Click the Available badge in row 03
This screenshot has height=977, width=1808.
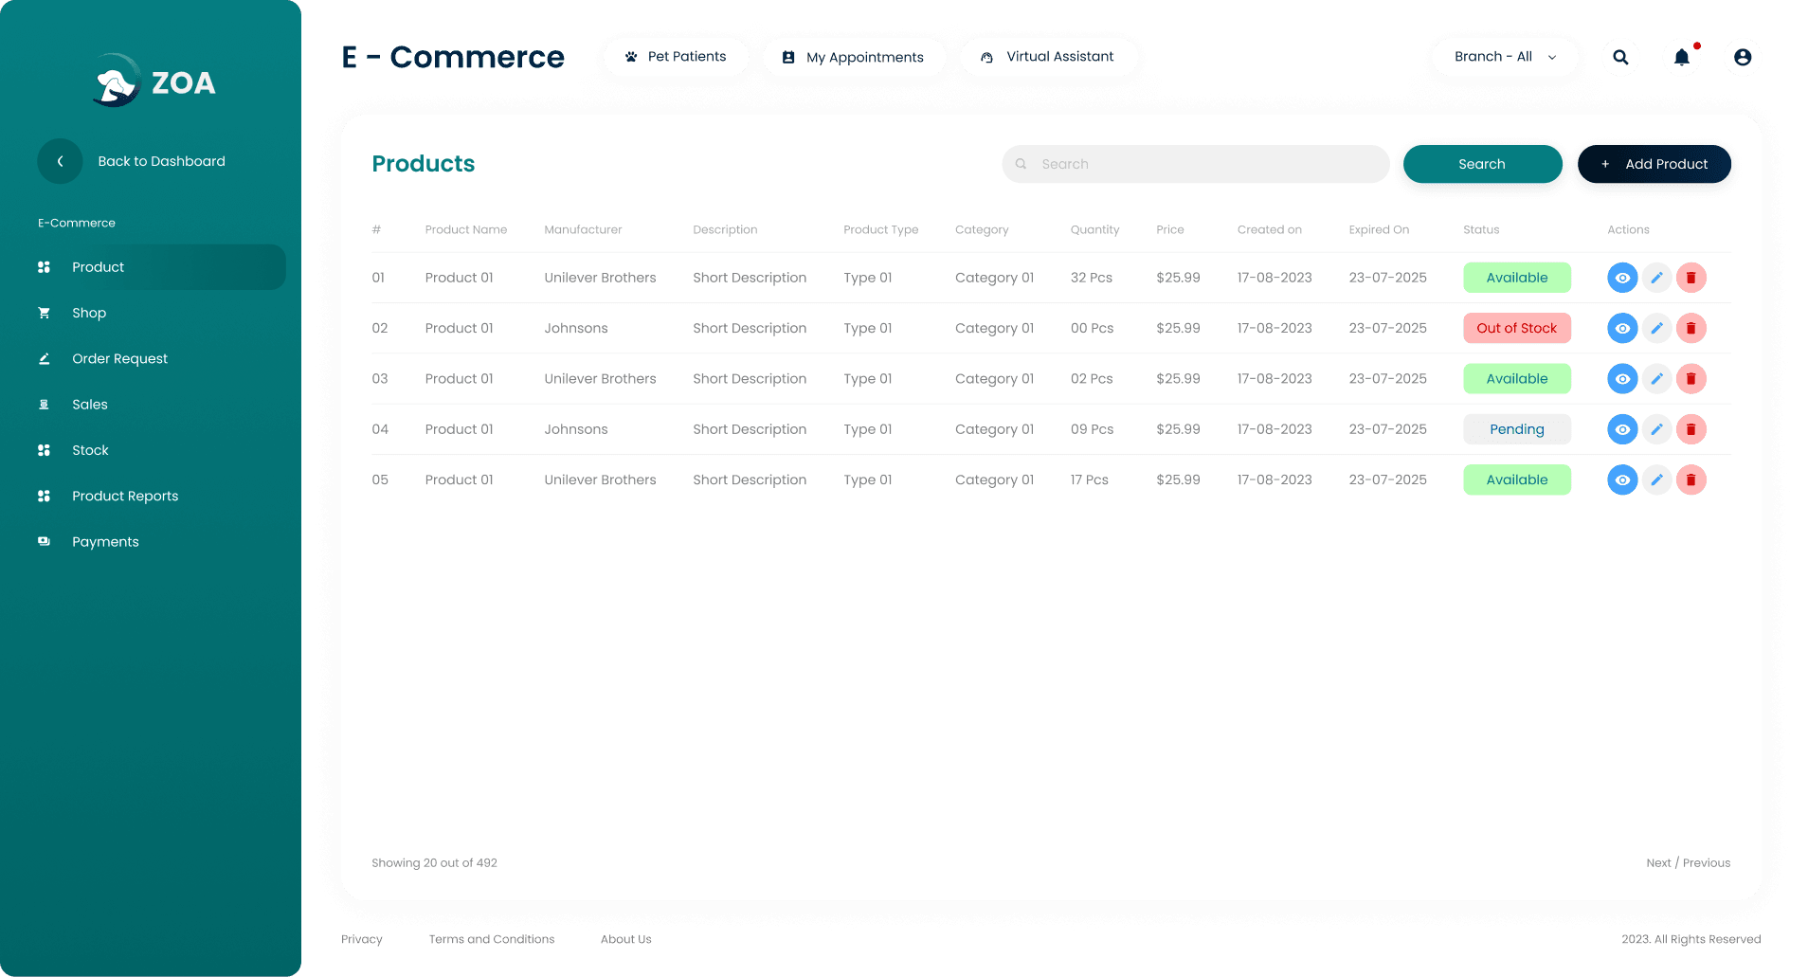(x=1517, y=379)
